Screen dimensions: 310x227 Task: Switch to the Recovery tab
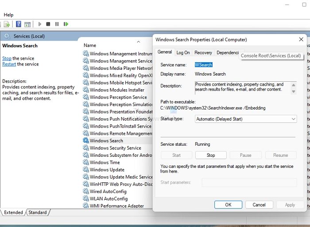click(203, 53)
